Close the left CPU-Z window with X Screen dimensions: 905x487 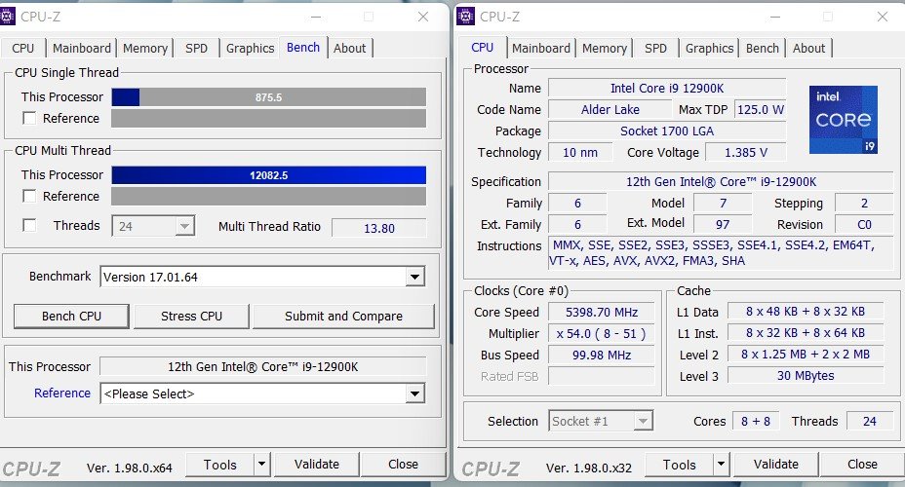(423, 17)
